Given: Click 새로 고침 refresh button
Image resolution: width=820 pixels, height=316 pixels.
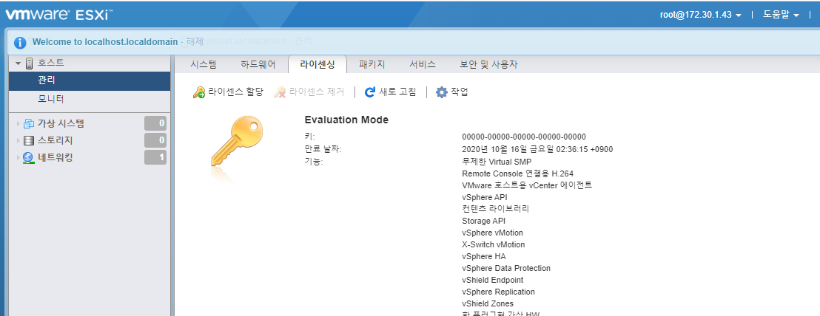Looking at the screenshot, I should pyautogui.click(x=391, y=92).
